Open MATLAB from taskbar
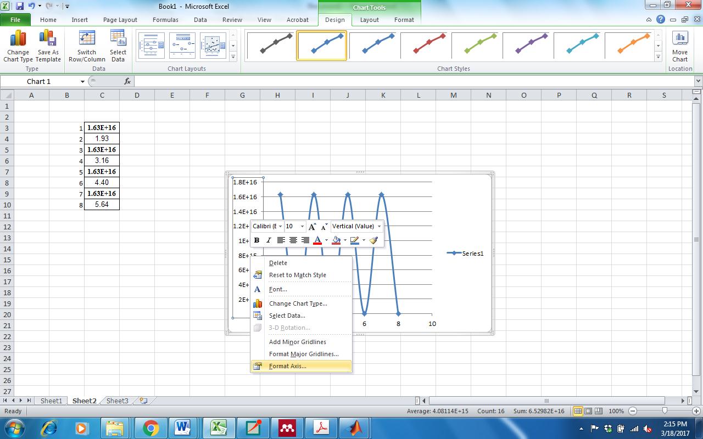Image resolution: width=703 pixels, height=439 pixels. (355, 427)
